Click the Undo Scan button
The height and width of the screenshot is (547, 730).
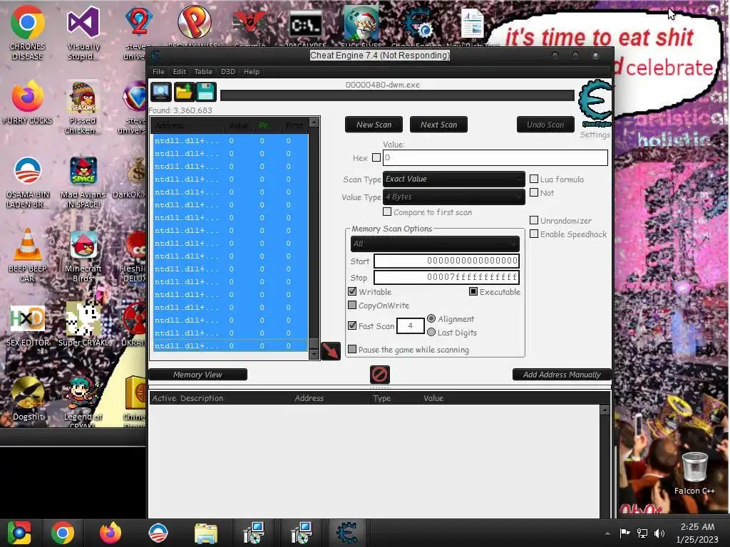pyautogui.click(x=545, y=125)
